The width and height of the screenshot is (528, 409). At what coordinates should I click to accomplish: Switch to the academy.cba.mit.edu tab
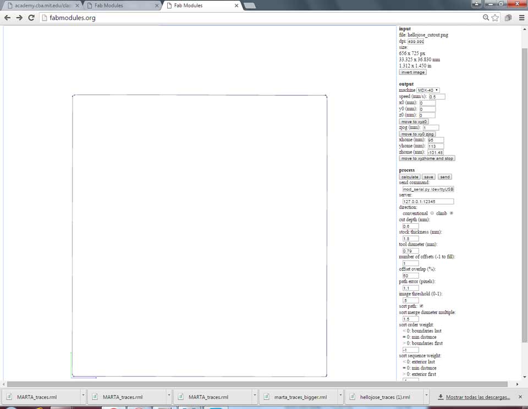(x=42, y=5)
